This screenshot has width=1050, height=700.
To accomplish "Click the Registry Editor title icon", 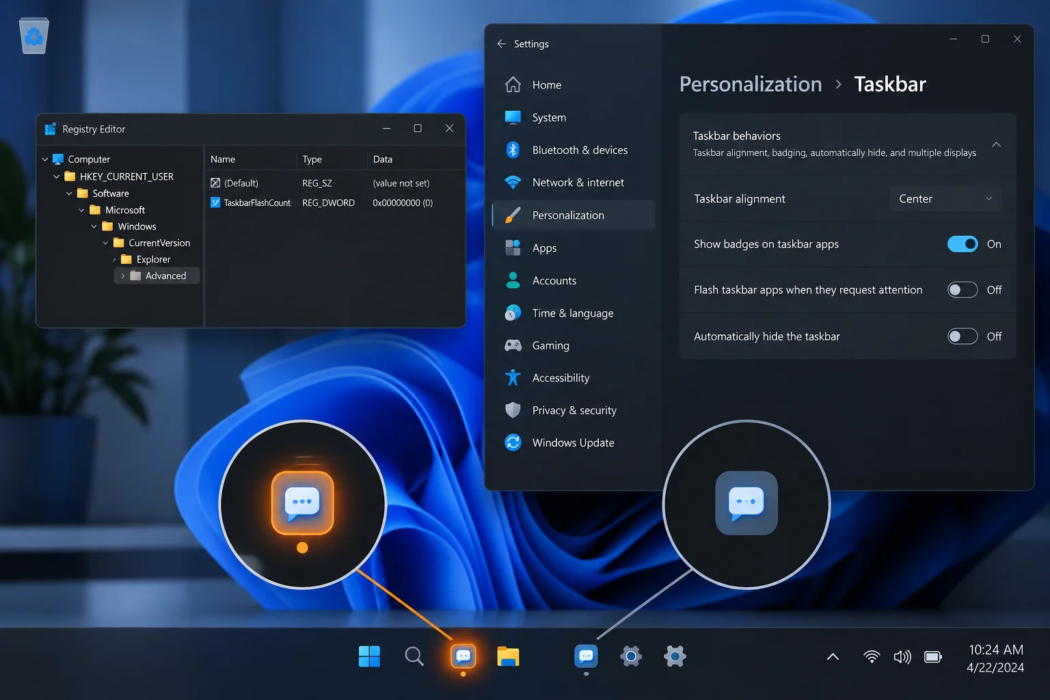I will click(x=50, y=129).
